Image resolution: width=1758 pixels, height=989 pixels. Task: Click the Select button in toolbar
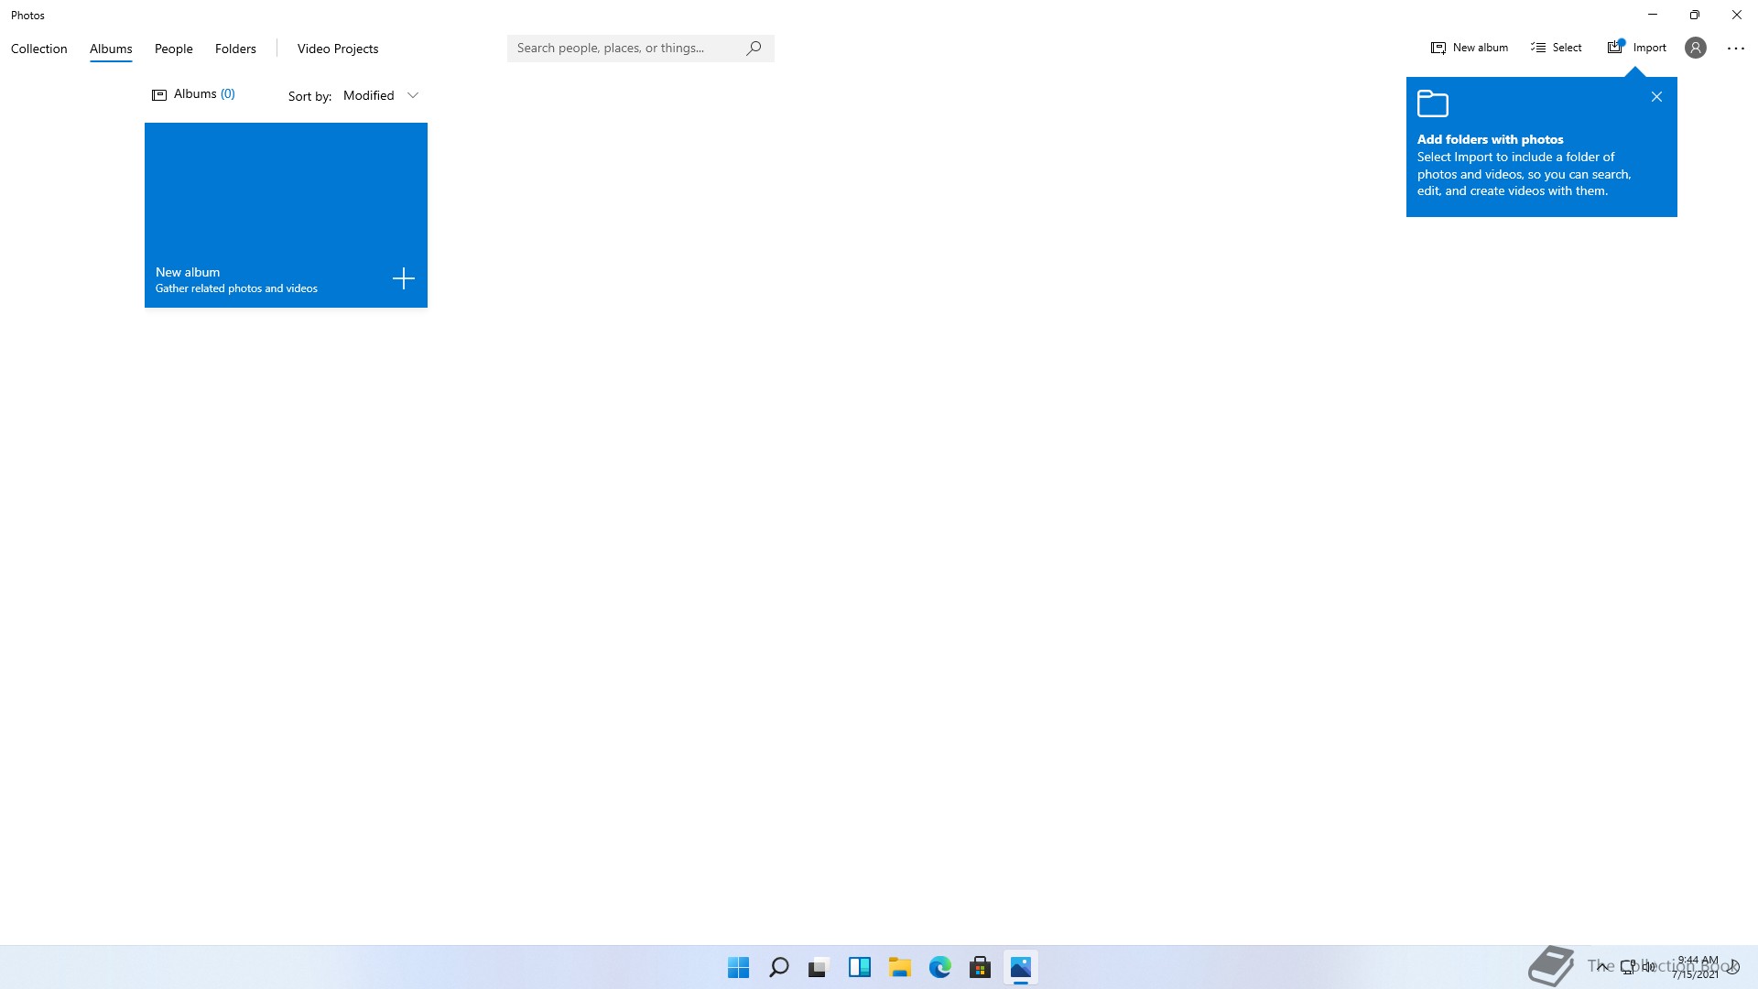[1556, 48]
